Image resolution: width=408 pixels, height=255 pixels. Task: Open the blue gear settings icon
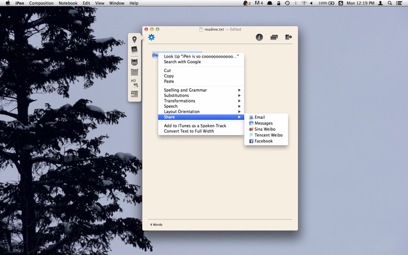tap(151, 37)
